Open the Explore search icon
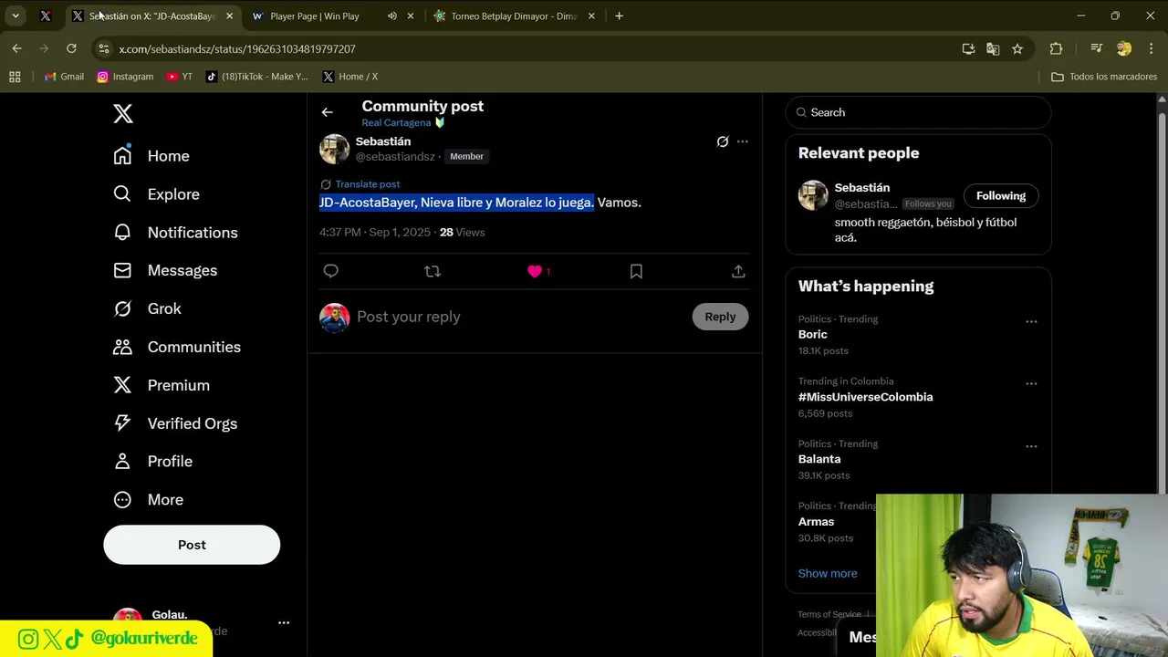The image size is (1168, 657). (122, 194)
